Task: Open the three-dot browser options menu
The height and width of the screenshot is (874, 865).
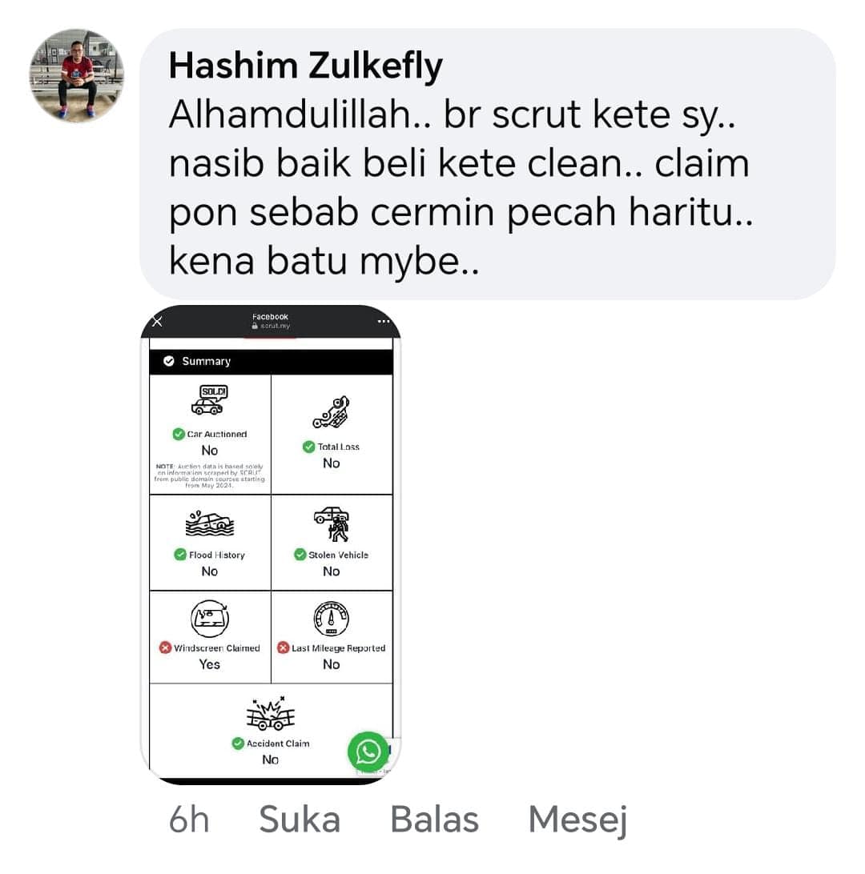Action: [383, 322]
